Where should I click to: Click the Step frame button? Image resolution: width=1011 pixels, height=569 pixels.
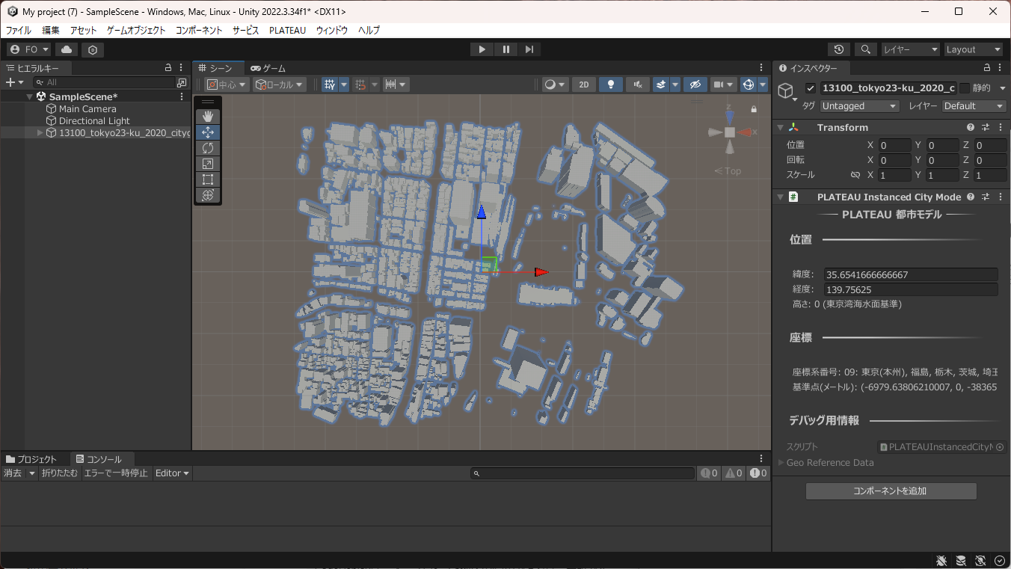click(529, 49)
